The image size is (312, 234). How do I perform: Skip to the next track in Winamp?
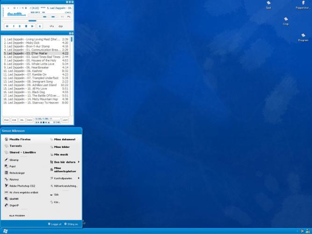32,26
